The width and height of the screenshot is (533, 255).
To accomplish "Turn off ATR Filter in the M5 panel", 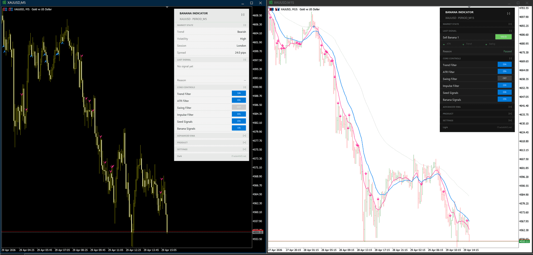I will pos(239,100).
